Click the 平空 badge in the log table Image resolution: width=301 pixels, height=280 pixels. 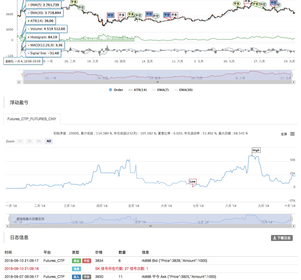[87, 277]
